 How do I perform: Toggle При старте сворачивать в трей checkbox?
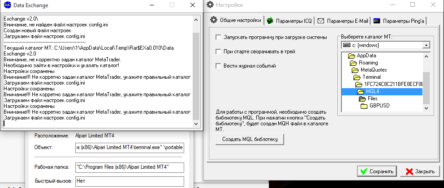pos(218,51)
